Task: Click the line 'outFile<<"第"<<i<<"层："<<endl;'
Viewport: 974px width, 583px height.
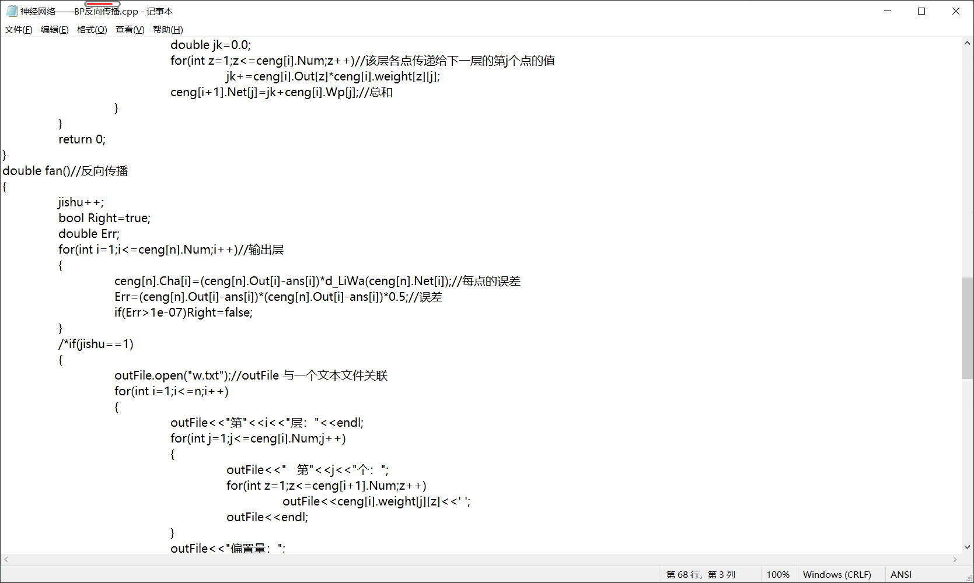Action: pos(267,423)
